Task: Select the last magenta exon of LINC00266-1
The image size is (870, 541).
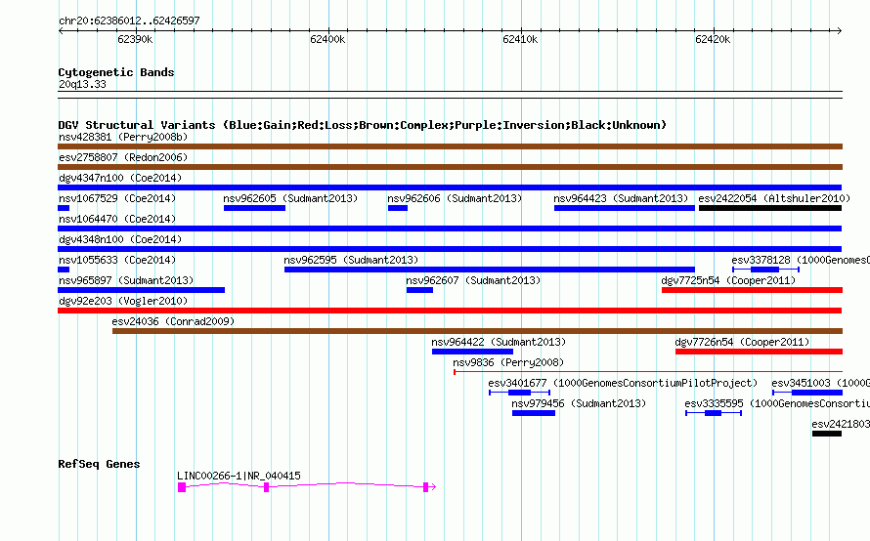Action: click(x=425, y=487)
